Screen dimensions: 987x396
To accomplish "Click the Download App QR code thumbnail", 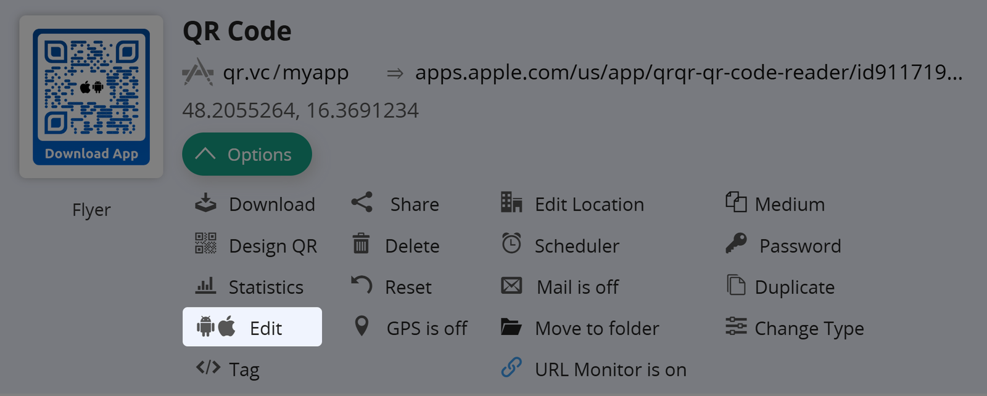I will [x=91, y=97].
